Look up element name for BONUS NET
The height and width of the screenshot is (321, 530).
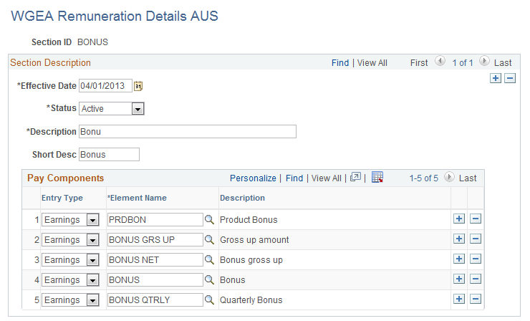[209, 260]
